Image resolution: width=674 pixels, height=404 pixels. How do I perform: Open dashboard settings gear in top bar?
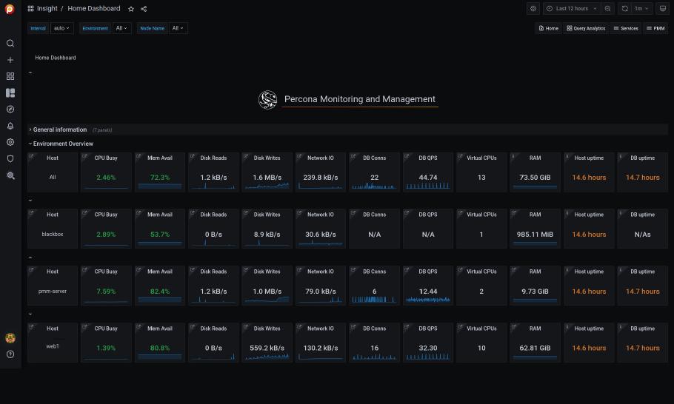tap(533, 9)
